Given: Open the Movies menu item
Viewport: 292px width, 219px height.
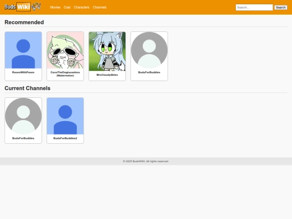Looking at the screenshot, I should 55,8.
